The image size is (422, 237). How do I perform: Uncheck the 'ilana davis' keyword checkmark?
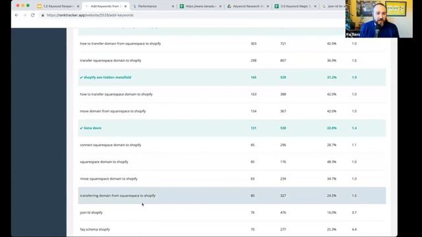(x=81, y=128)
